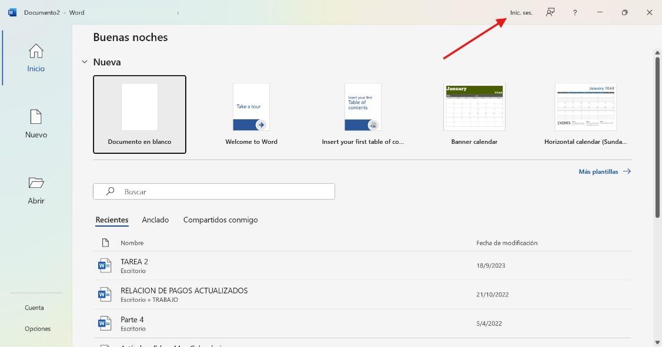Open RELACION DE PAGOS ACTUALIZADOS document
This screenshot has width=662, height=347.
point(363,295)
